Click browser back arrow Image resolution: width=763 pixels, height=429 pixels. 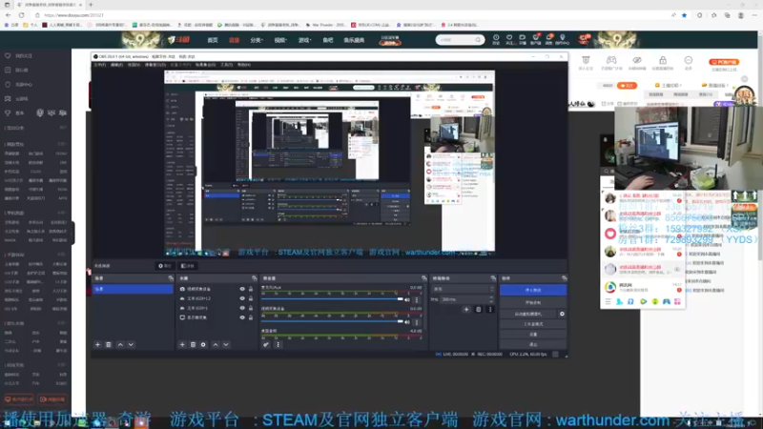coord(9,15)
